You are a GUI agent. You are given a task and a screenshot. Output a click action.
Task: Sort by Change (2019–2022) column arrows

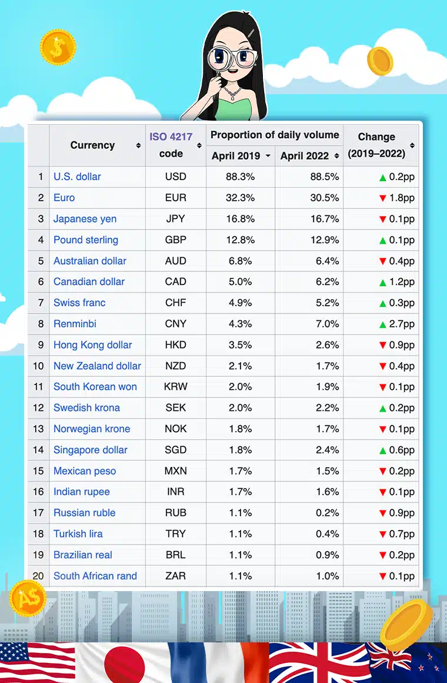(x=412, y=145)
